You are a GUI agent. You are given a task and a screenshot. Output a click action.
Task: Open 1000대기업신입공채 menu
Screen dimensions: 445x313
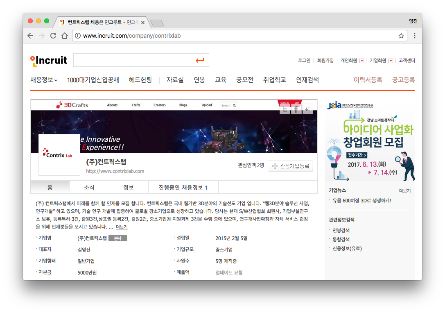click(x=93, y=80)
